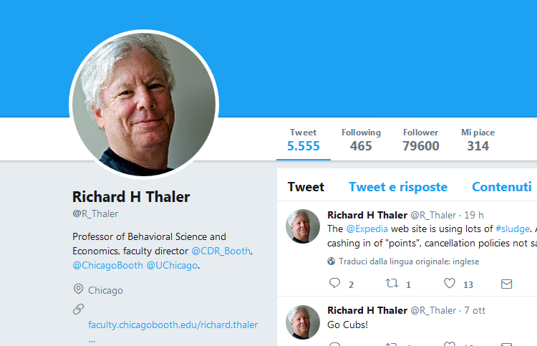Click the reply icon on the Expedia tweet
The image size is (537, 346).
(334, 283)
